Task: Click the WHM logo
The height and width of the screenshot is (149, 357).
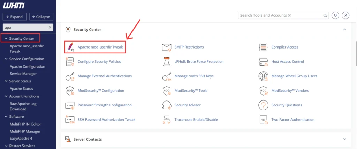Action: pyautogui.click(x=14, y=6)
